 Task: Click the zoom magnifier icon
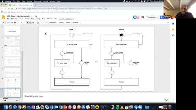pos(22,23)
